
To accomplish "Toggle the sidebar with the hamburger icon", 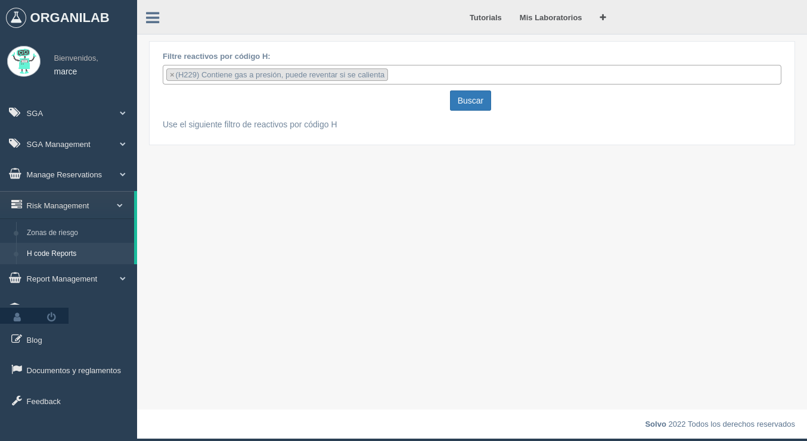I will (153, 18).
